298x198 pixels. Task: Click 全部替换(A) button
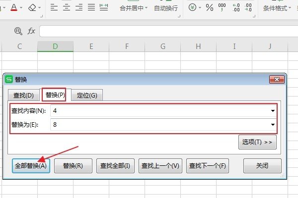pos(31,166)
